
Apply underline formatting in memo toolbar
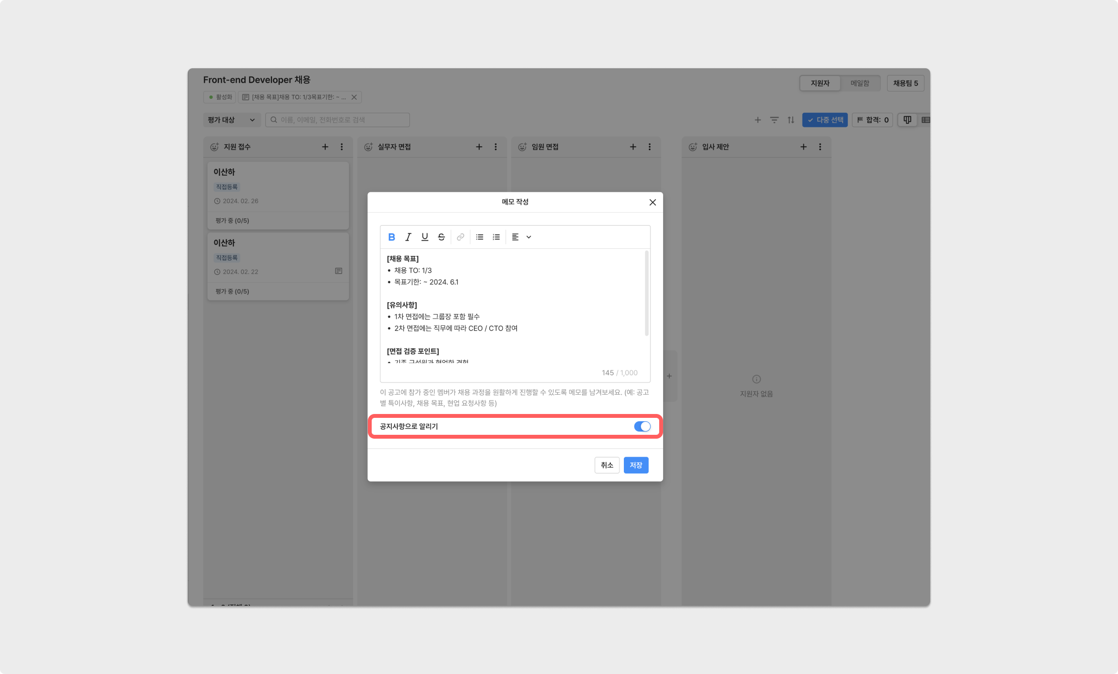pyautogui.click(x=424, y=237)
